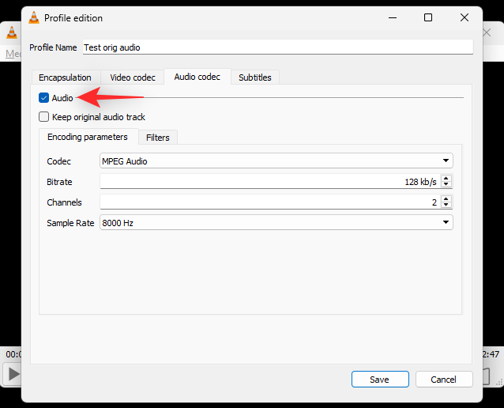The height and width of the screenshot is (408, 504).
Task: Click the play button in VLC main window
Action: click(x=13, y=374)
